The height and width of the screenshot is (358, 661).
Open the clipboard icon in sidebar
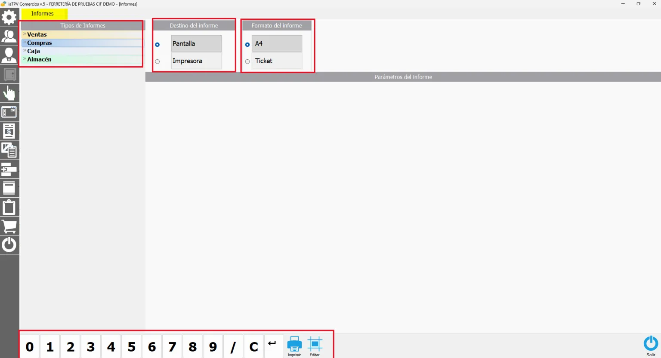[x=9, y=207]
